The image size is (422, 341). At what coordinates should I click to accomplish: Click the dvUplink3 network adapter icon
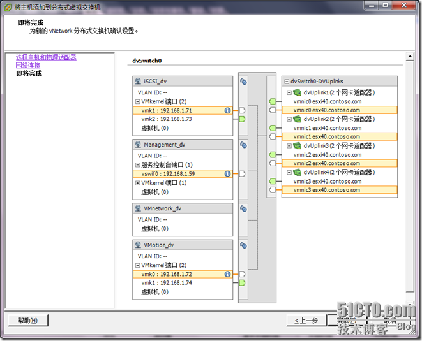pyautogui.click(x=298, y=146)
